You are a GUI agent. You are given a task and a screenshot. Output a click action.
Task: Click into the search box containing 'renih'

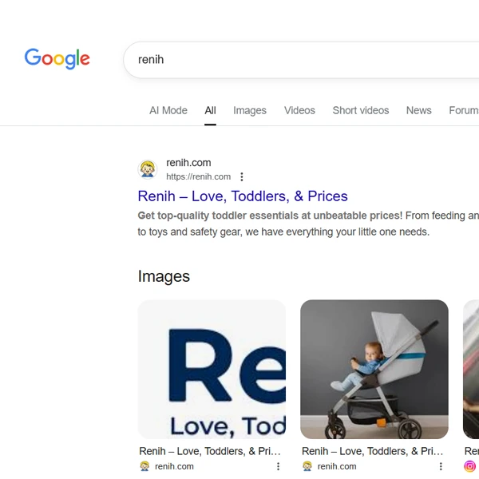click(303, 59)
